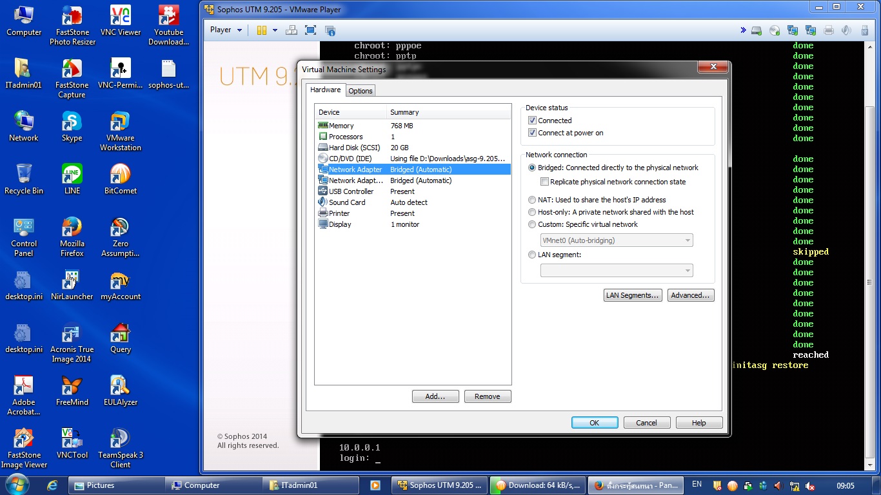Select the Control Panel desktop icon
The image size is (881, 495).
pyautogui.click(x=24, y=237)
